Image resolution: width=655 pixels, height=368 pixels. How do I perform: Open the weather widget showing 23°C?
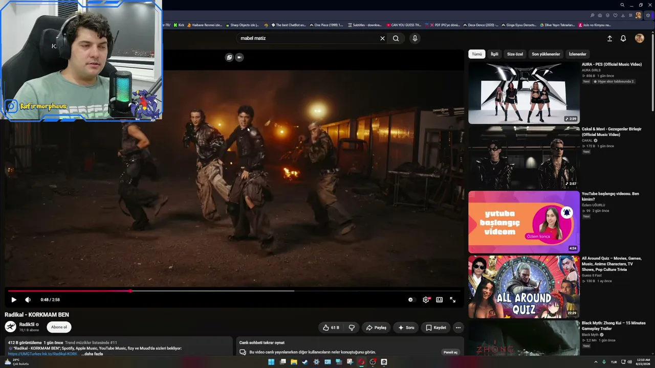point(16,362)
